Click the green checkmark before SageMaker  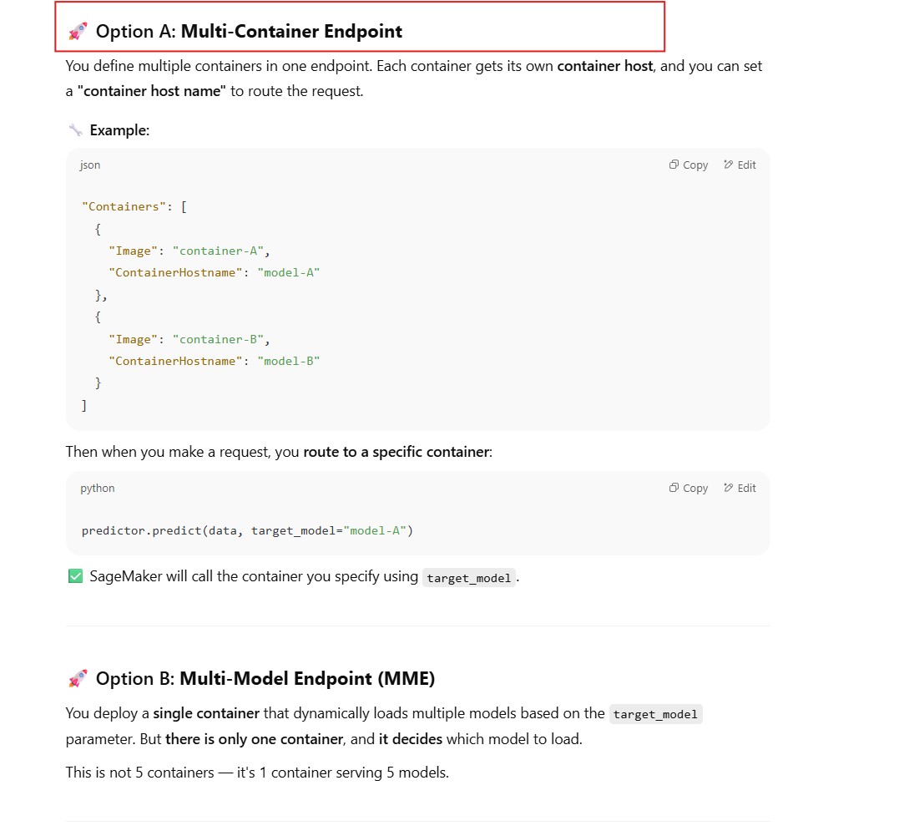pyautogui.click(x=75, y=576)
